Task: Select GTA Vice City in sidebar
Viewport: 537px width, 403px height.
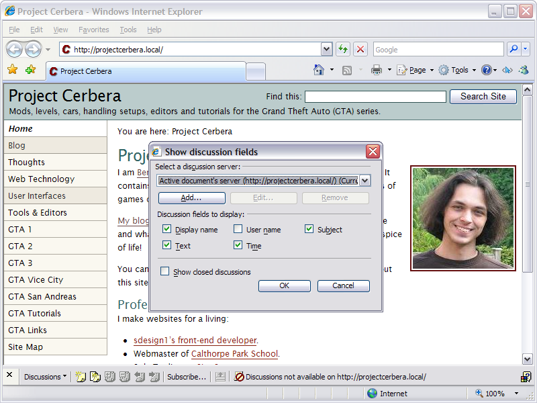Action: click(x=36, y=279)
